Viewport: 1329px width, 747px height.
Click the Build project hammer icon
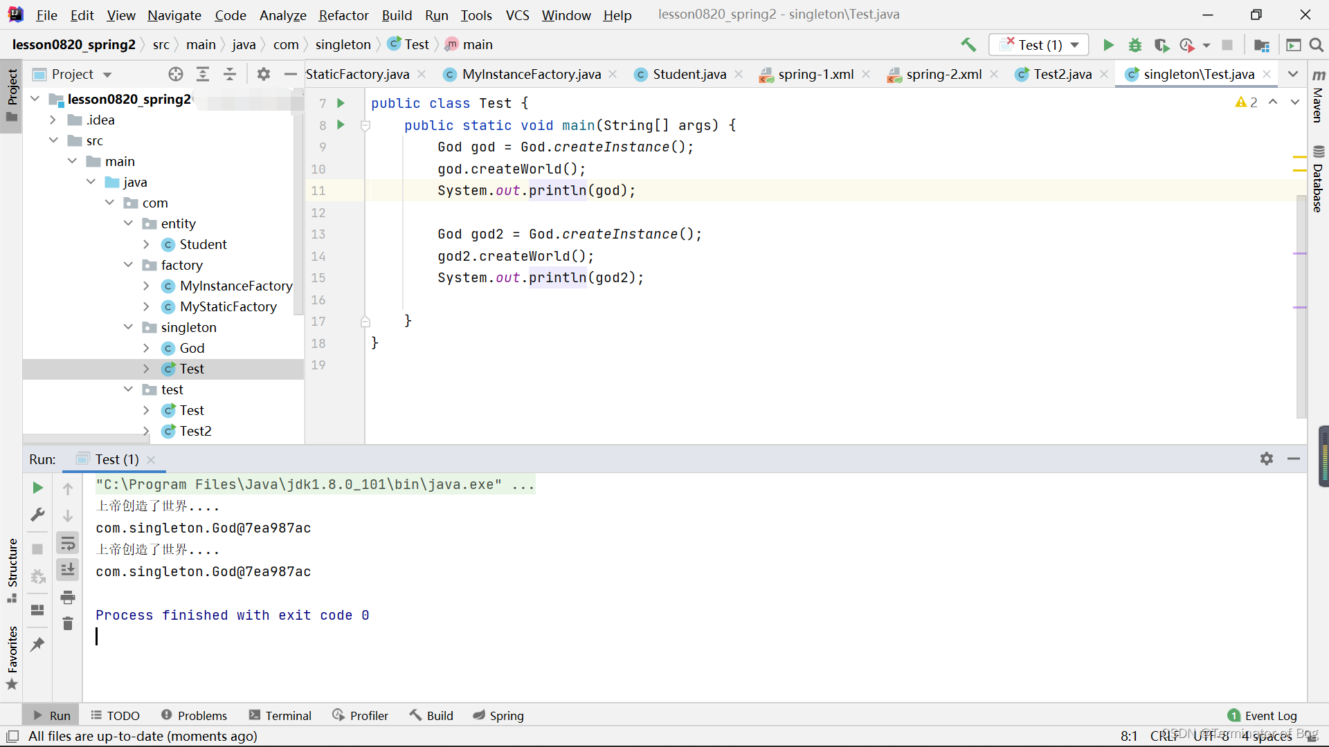tap(968, 45)
